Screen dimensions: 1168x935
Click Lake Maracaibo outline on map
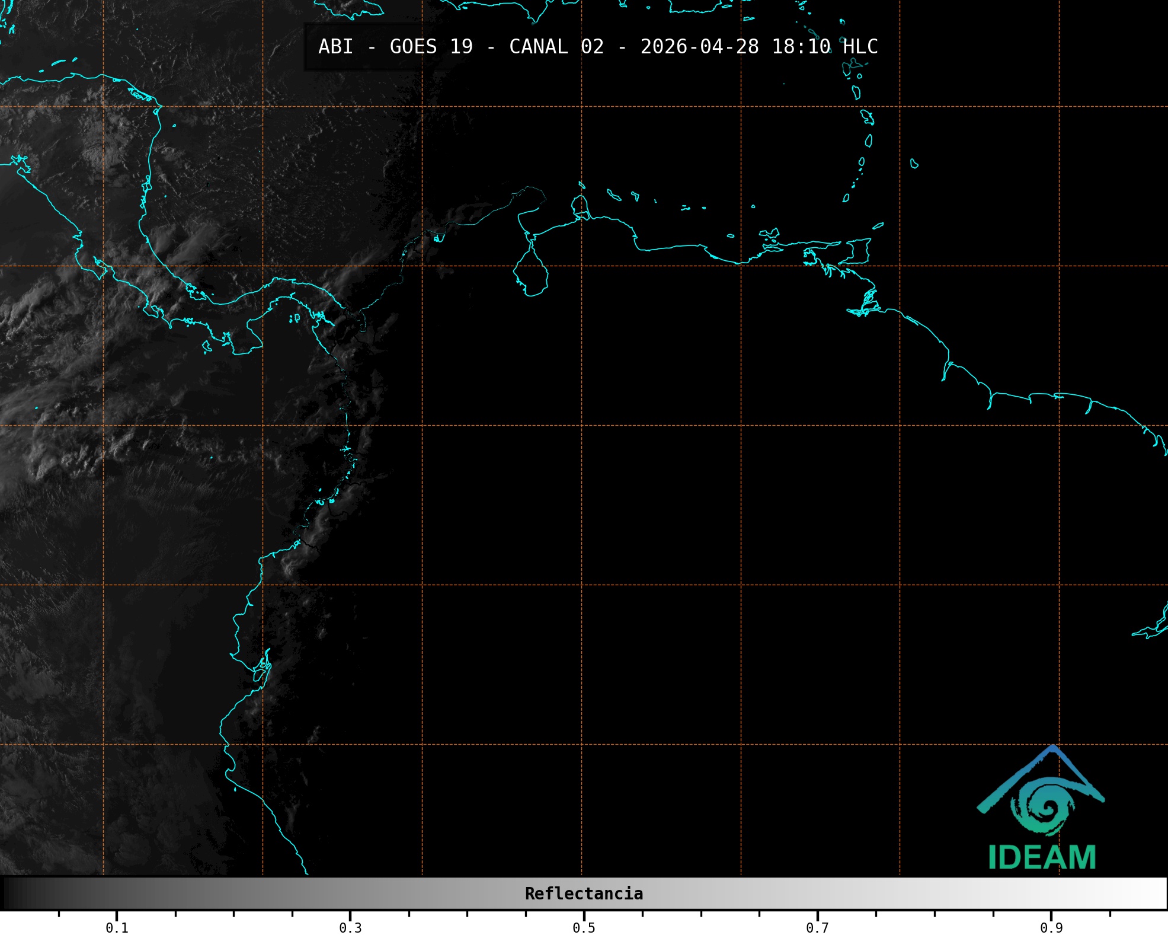point(531,273)
